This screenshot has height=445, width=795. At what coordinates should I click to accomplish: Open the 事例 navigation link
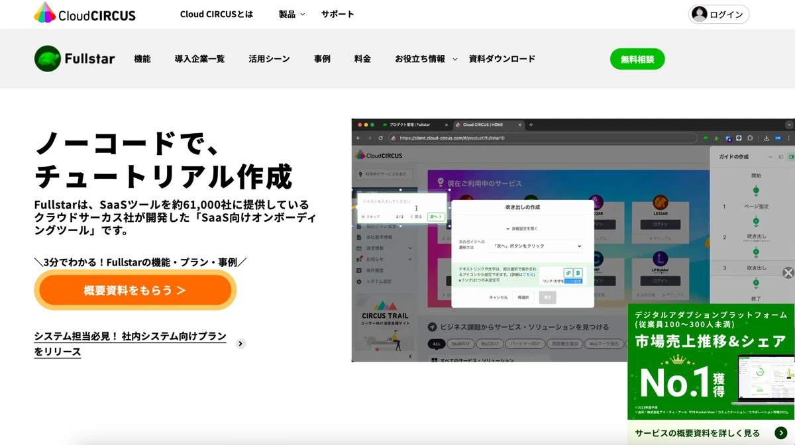(322, 59)
